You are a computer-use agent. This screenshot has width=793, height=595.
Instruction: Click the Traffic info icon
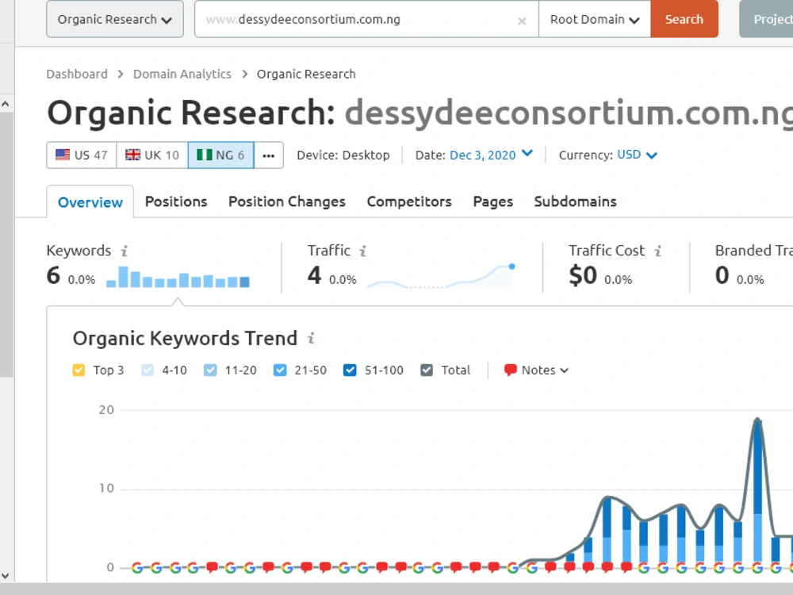pyautogui.click(x=363, y=251)
